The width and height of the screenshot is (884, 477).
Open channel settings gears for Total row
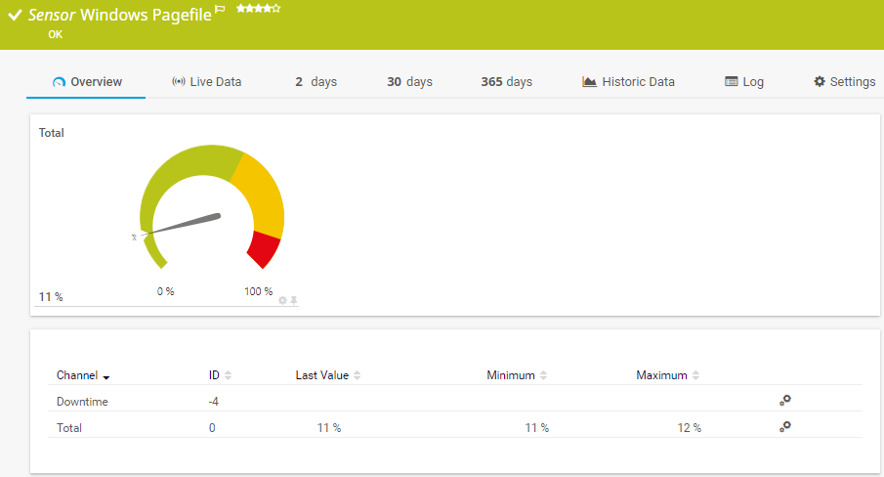784,426
